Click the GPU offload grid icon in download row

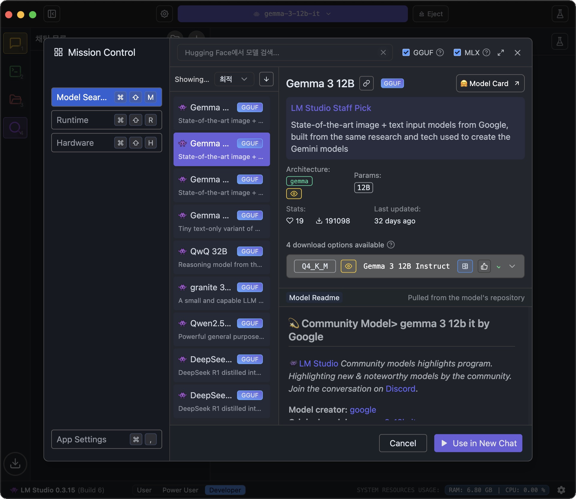[465, 266]
